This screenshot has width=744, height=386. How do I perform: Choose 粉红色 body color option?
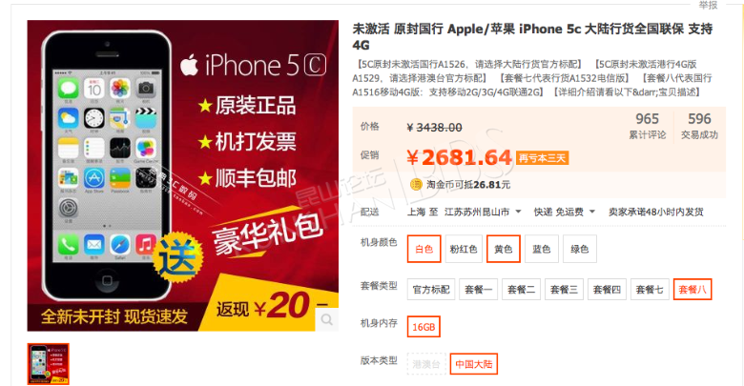464,249
